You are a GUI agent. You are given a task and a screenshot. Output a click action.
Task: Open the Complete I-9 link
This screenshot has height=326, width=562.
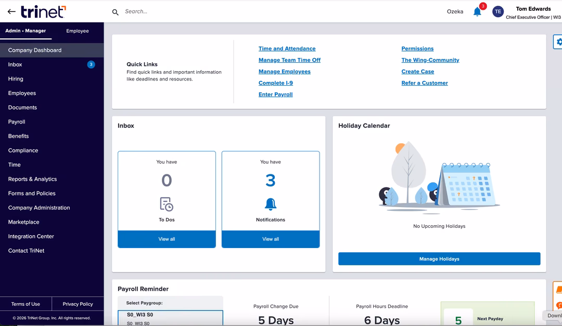click(x=276, y=83)
